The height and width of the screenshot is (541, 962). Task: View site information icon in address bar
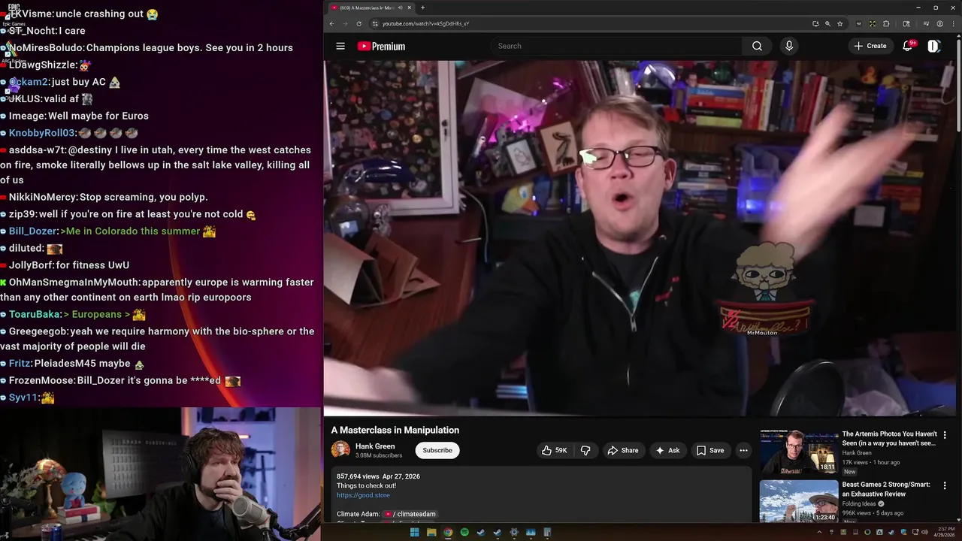click(375, 23)
